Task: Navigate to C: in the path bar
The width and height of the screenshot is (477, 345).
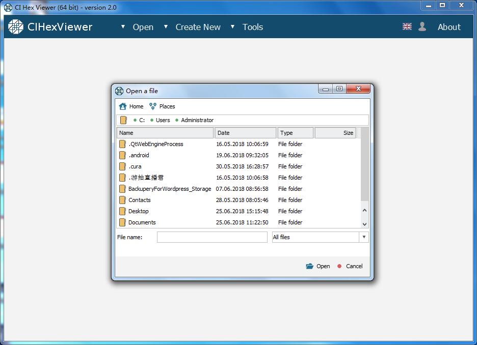Action: tap(142, 120)
